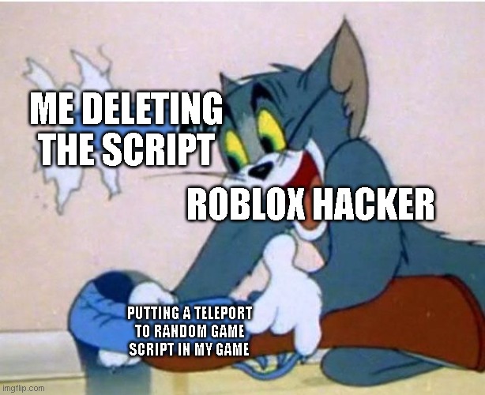The width and height of the screenshot is (485, 395).
Task: Click Tom's black nose
Action: pos(261,170)
